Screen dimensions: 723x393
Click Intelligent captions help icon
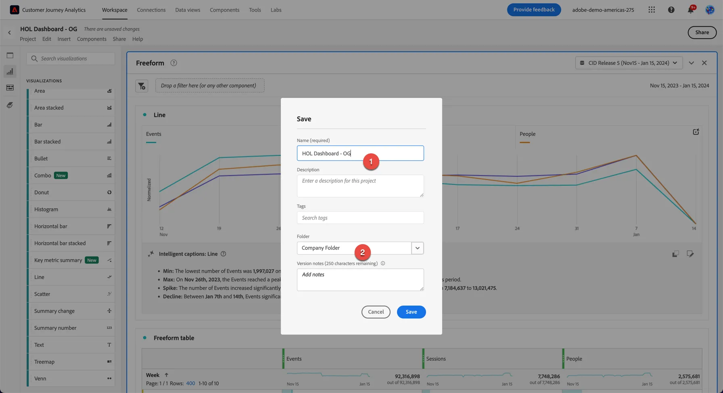[x=223, y=254]
